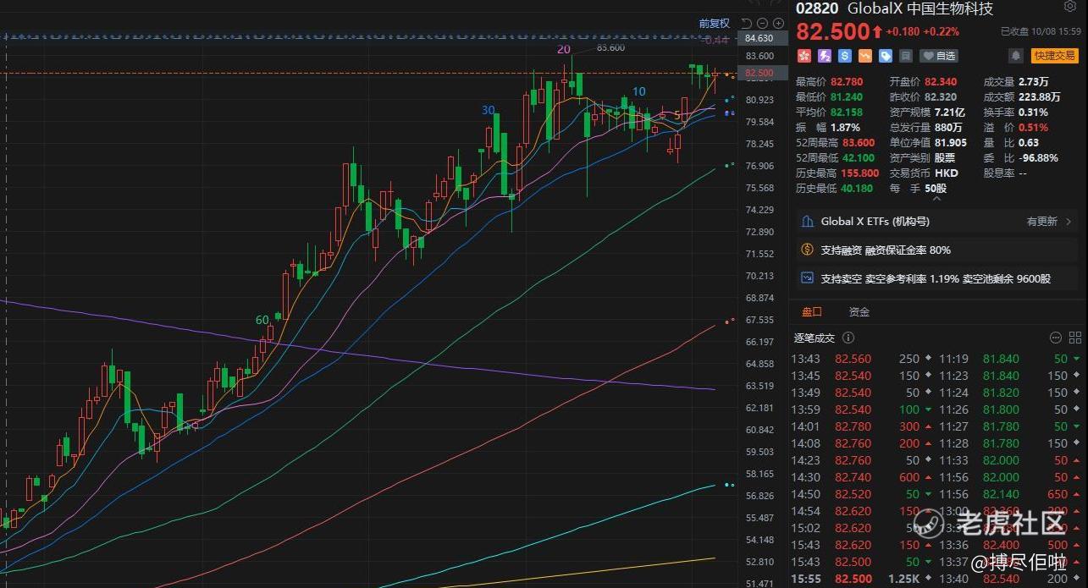The image size is (1088, 588).
Task: Switch to the 资金 tab
Action: (859, 312)
